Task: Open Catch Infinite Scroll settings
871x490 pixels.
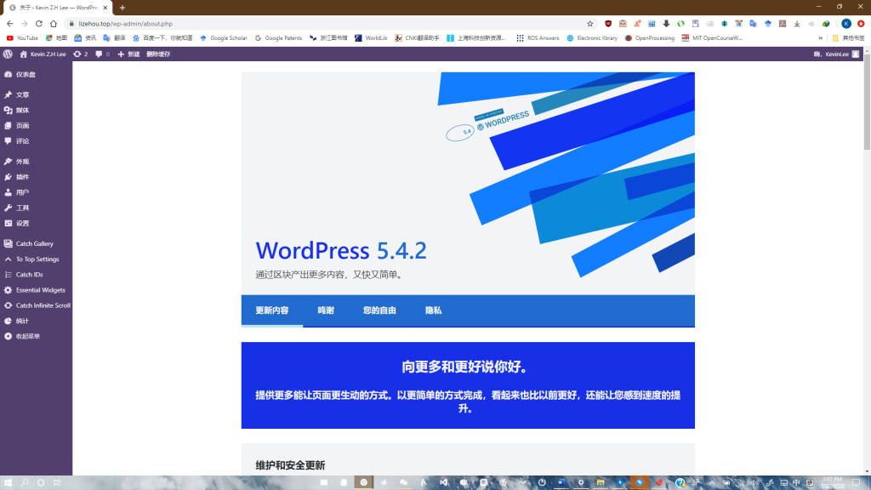Action: (36, 305)
